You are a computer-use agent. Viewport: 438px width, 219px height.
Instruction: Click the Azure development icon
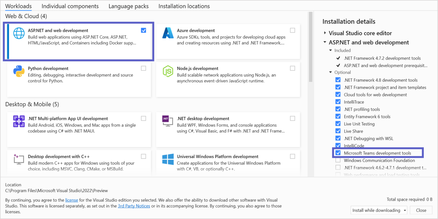click(168, 33)
